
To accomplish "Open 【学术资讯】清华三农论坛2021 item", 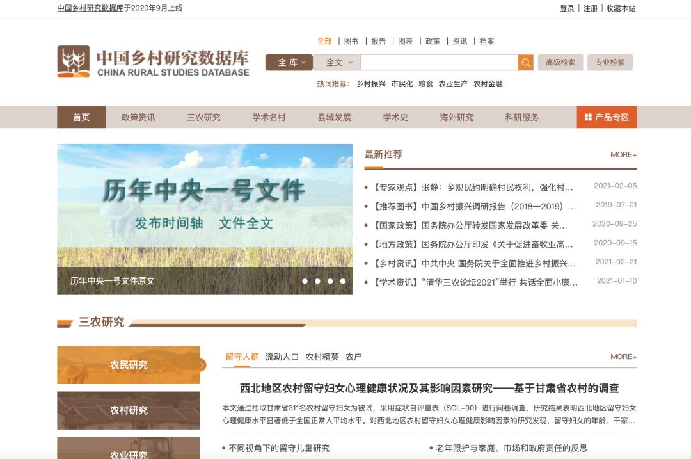I will (475, 282).
